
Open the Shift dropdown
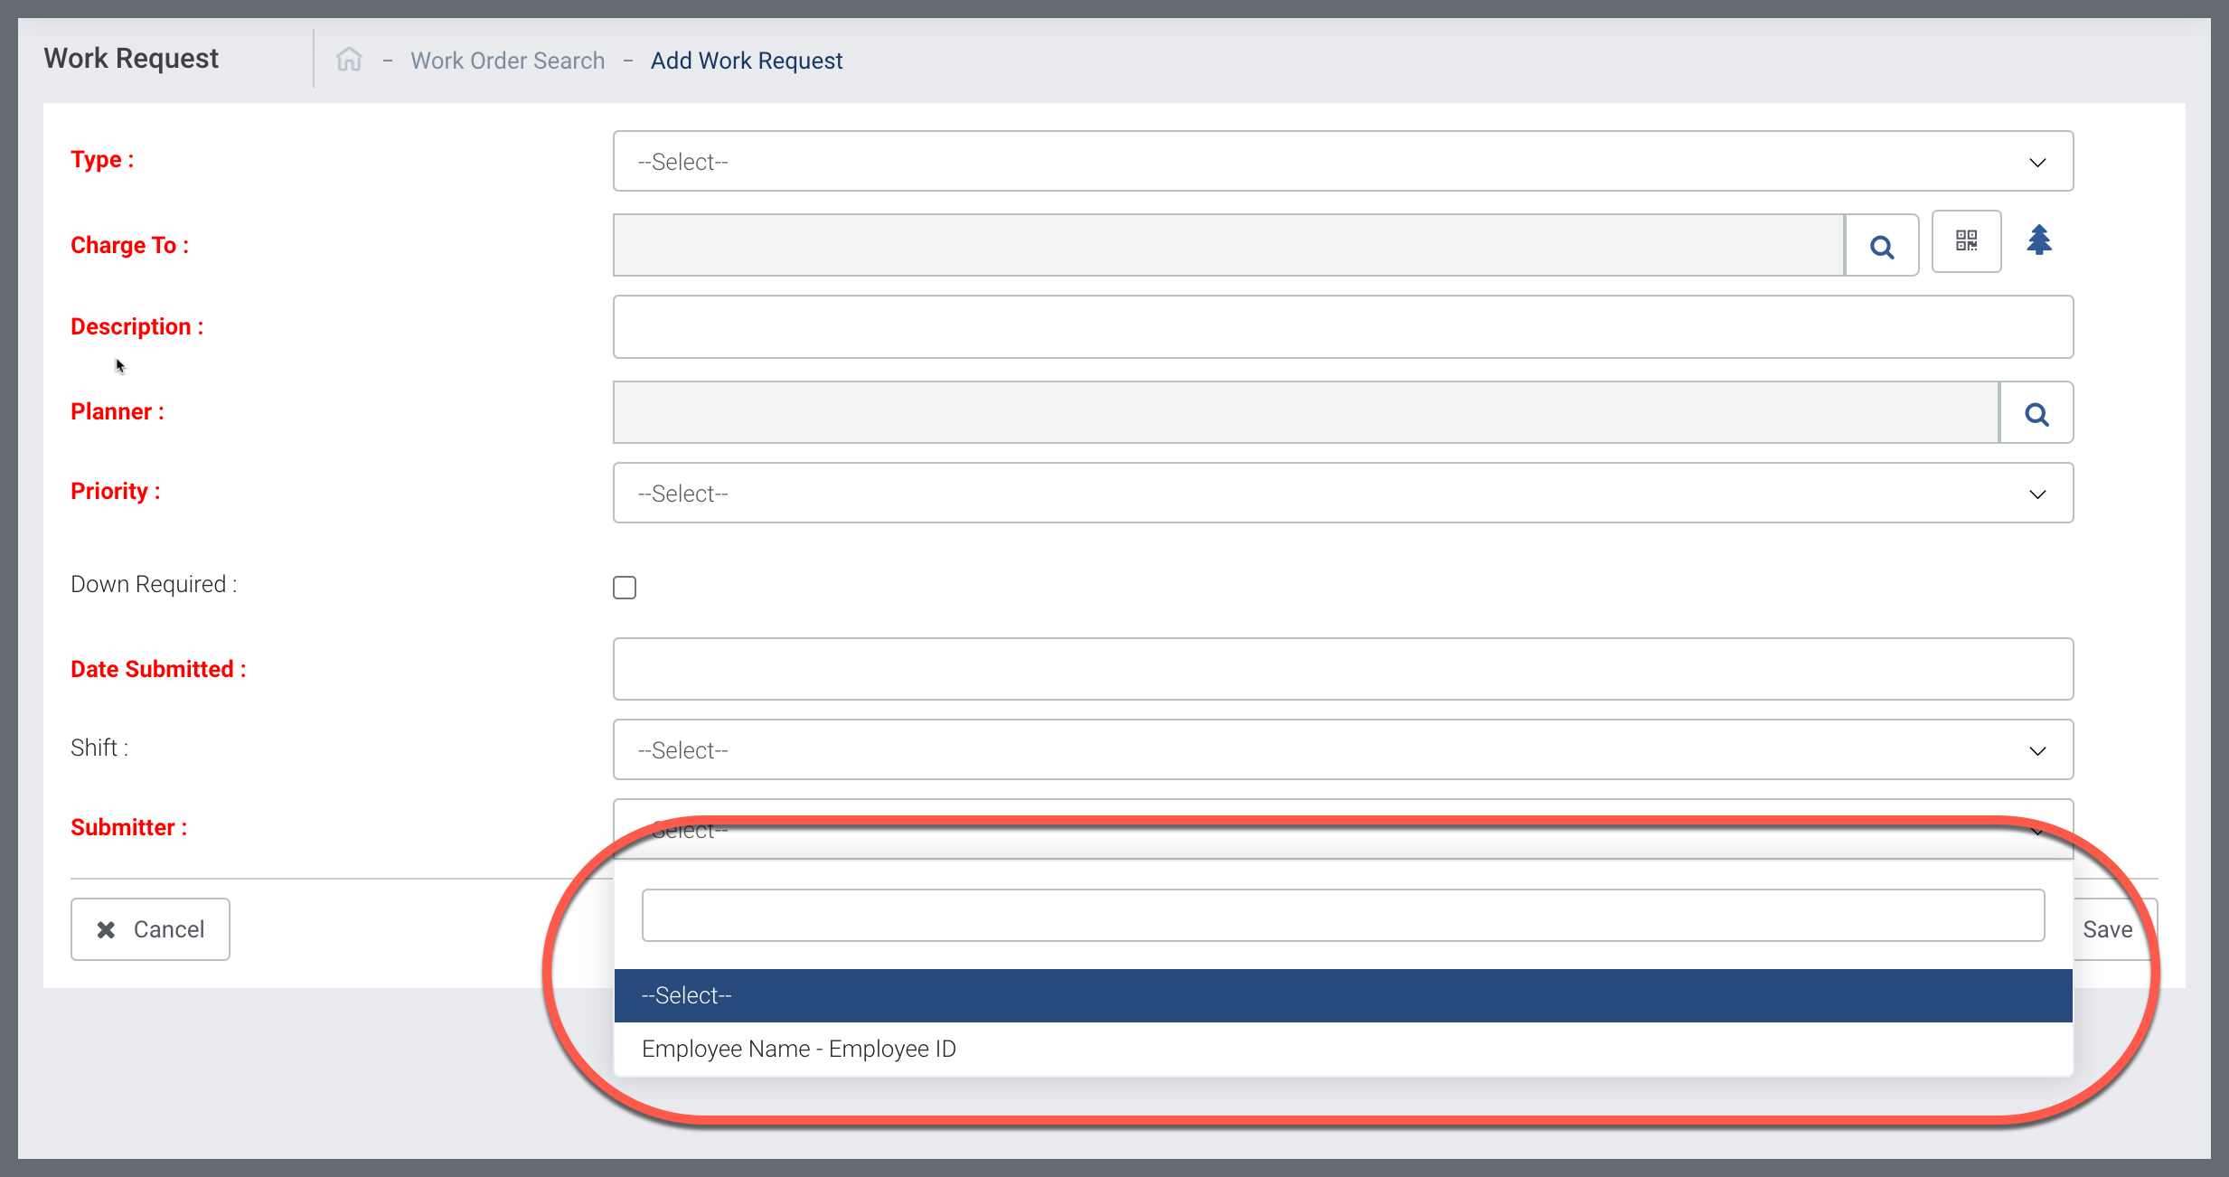coord(1342,750)
